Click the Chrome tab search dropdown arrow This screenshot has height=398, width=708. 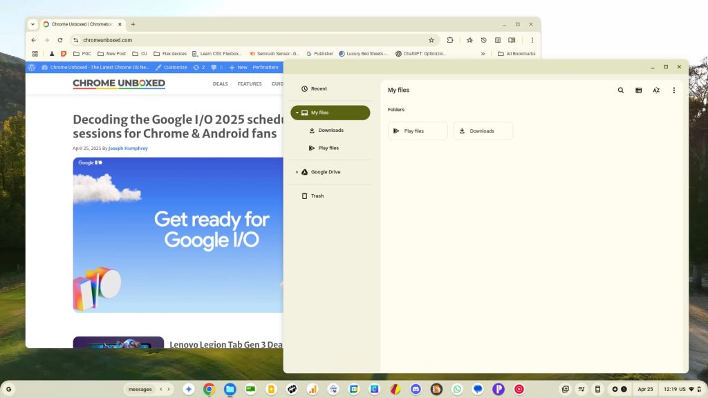pyautogui.click(x=32, y=24)
